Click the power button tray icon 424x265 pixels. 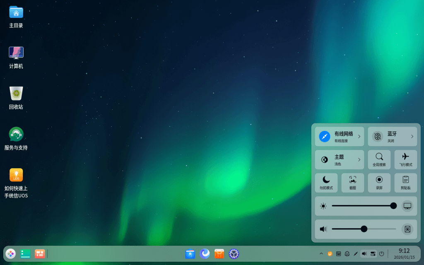pos(381,254)
